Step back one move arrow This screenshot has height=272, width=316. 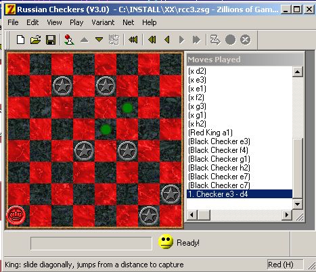(167, 40)
